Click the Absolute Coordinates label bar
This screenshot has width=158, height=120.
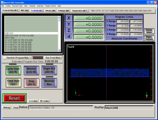(x=124, y=39)
